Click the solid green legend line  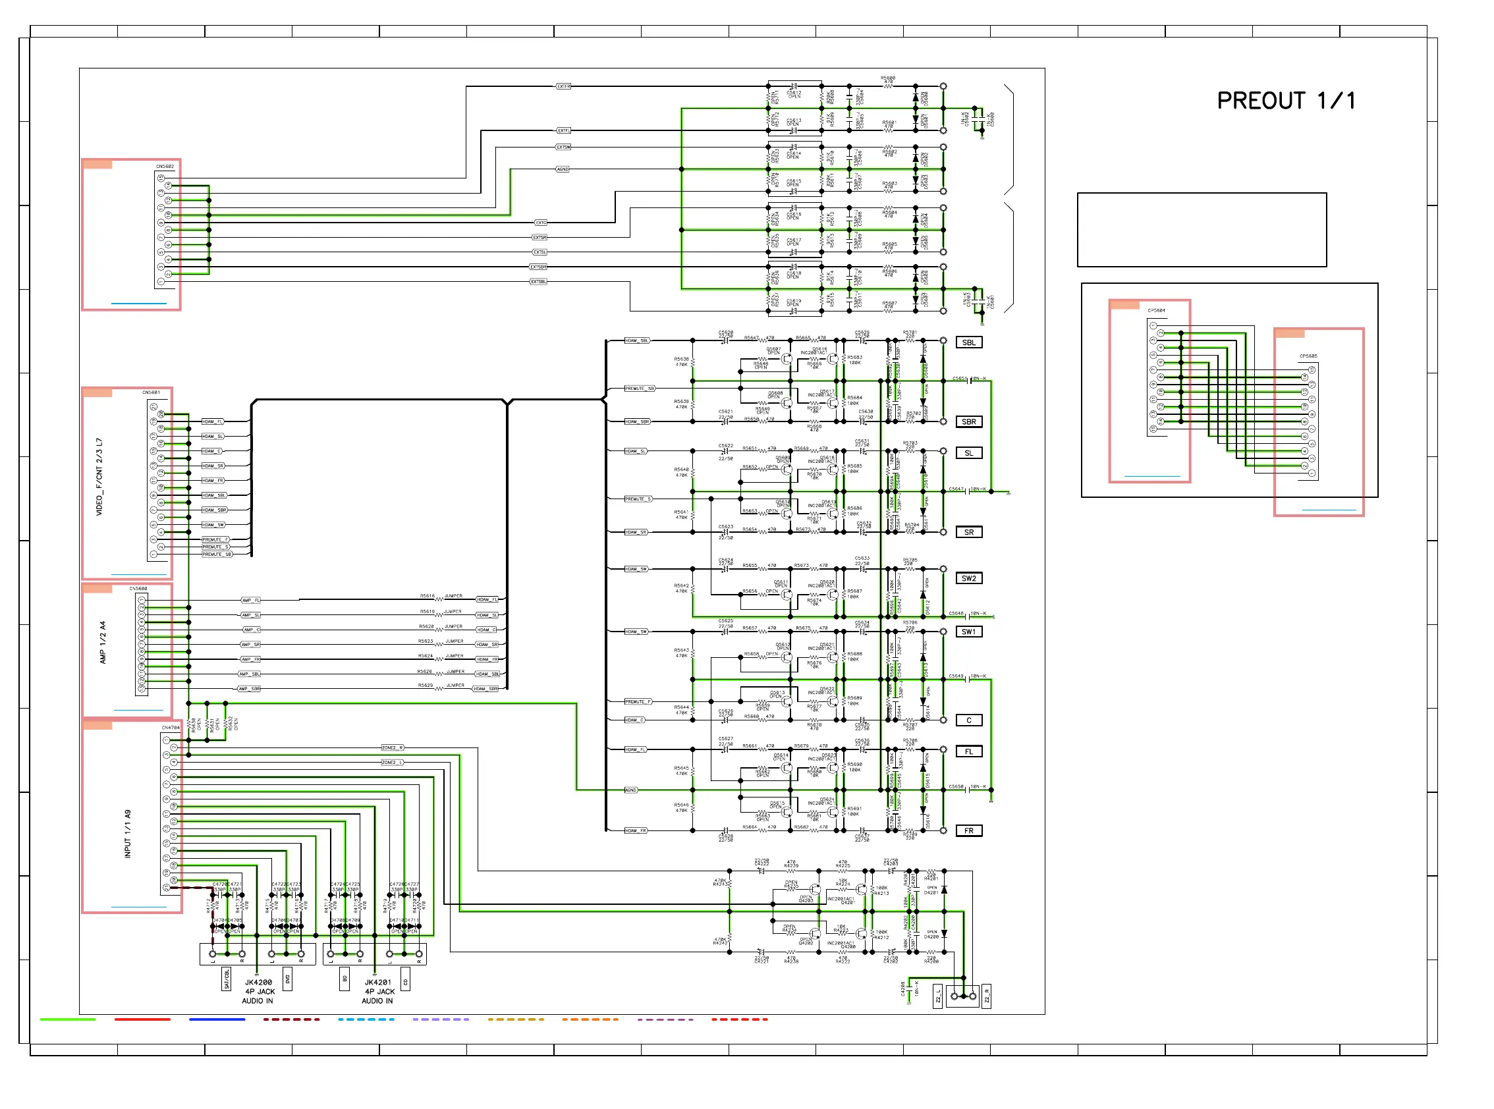pyautogui.click(x=67, y=1019)
